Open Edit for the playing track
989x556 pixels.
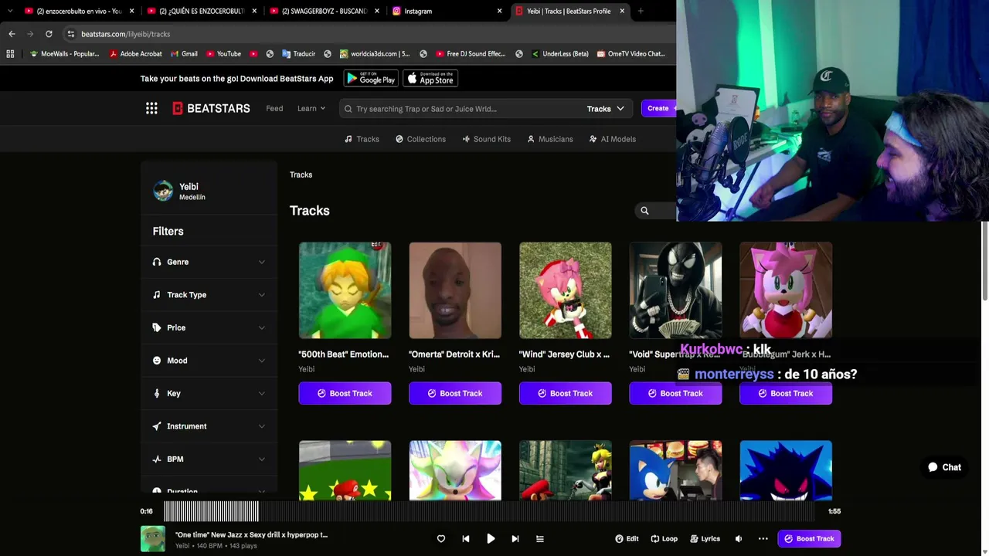click(627, 539)
